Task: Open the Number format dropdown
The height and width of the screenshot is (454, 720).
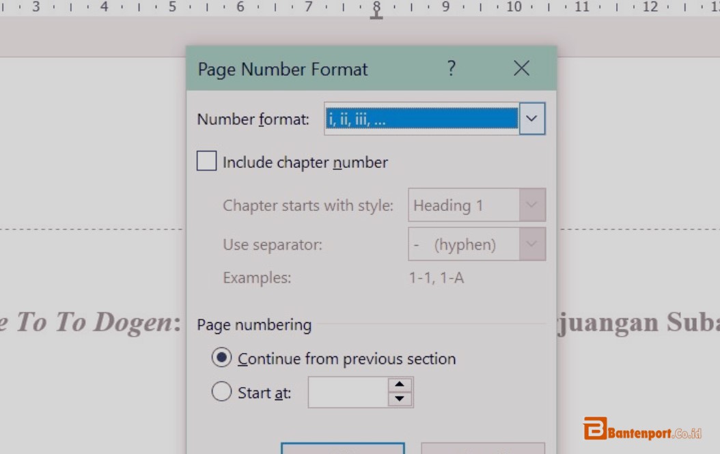Action: point(531,118)
